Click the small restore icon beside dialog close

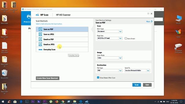coord(148,14)
